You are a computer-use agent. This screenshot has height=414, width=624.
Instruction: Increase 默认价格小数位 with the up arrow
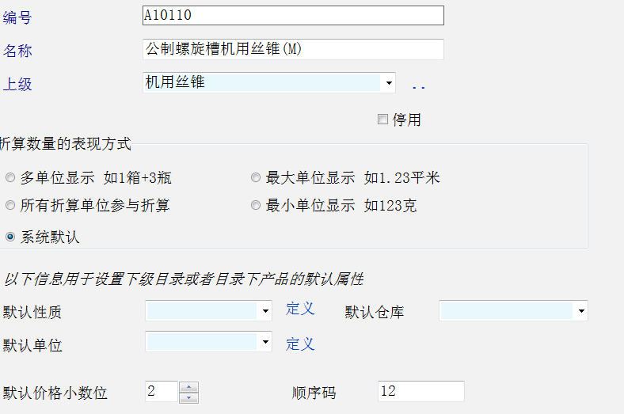click(x=188, y=387)
